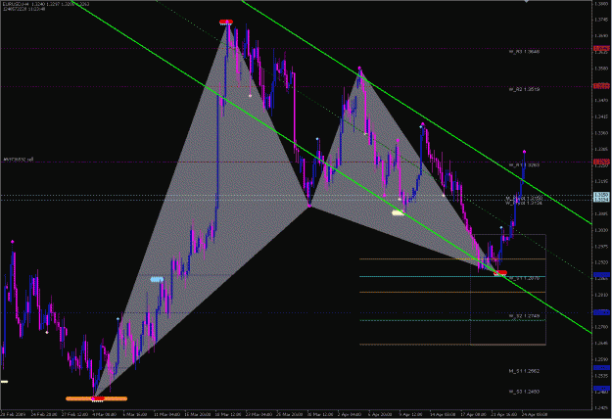The width and height of the screenshot is (612, 419).
Task: Click the W_S3 1.2493 support label
Action: click(524, 392)
